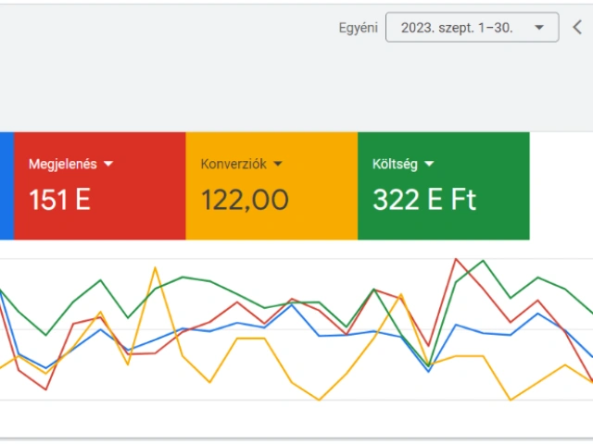Expand the Megjelenés metric dropdown arrow
Viewport: 593px width, 444px height.
[108, 164]
